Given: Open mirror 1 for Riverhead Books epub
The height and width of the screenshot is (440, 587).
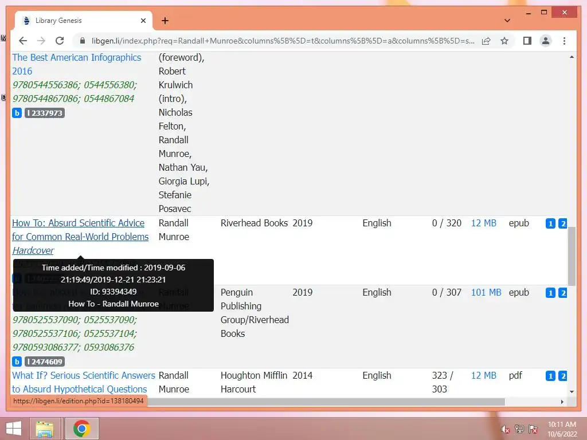Looking at the screenshot, I should tap(550, 223).
